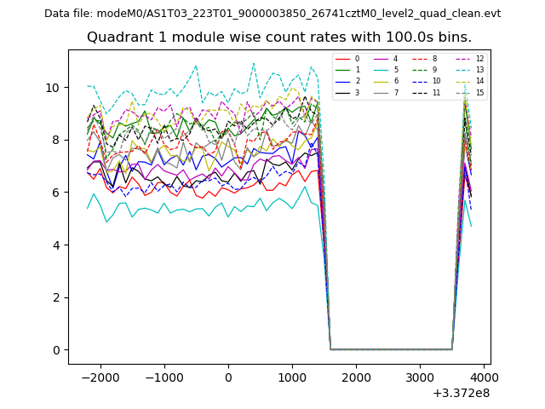Viewport: 545px width, 409px height.
Task: Click legend label 6
Action: (394, 81)
